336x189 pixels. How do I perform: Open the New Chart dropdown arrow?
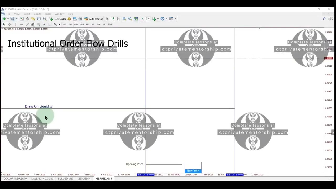coord(8,19)
